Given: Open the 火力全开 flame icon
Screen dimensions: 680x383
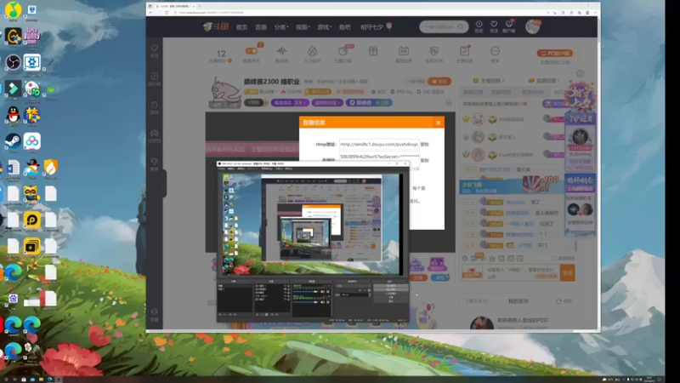Looking at the screenshot, I should point(312,51).
